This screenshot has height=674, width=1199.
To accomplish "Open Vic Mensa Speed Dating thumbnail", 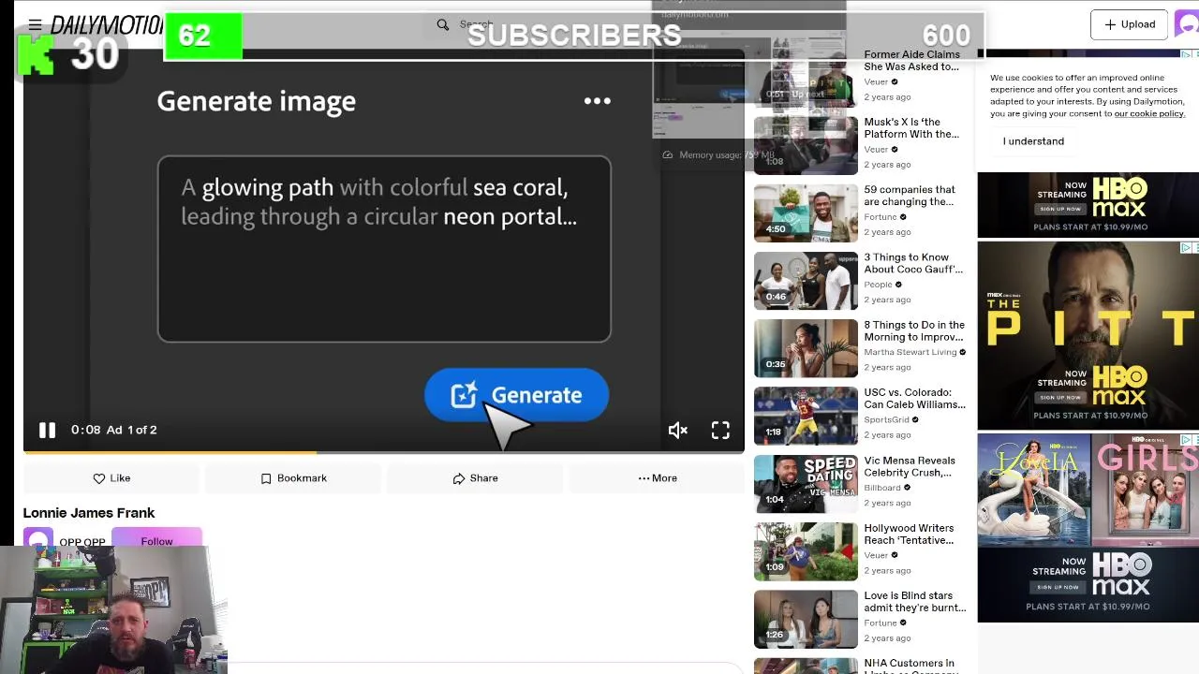I will [806, 483].
